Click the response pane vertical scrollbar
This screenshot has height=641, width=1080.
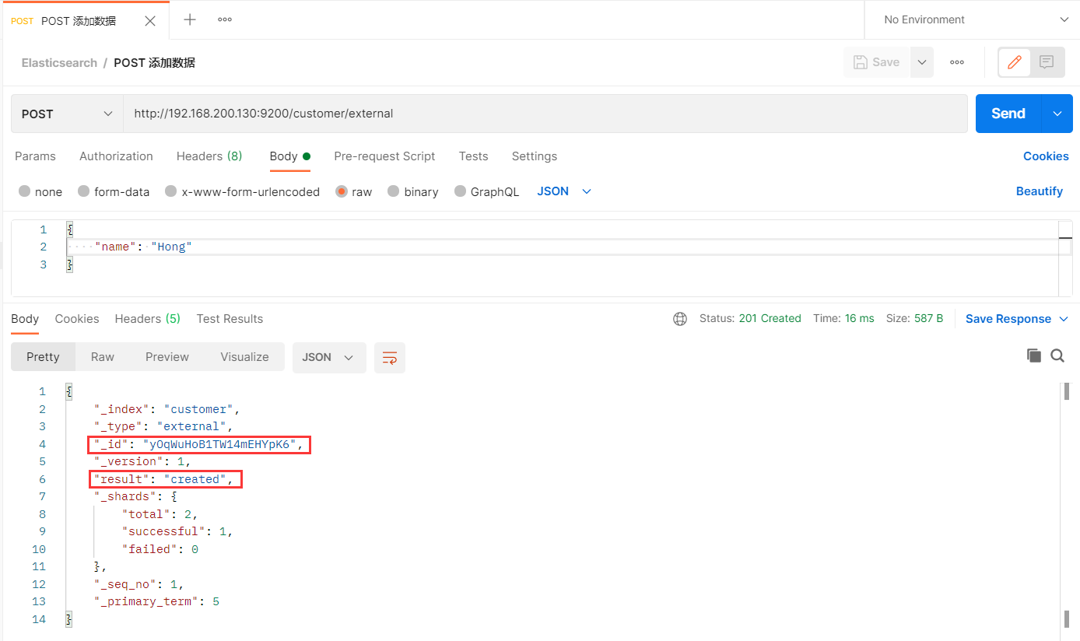pos(1067,391)
